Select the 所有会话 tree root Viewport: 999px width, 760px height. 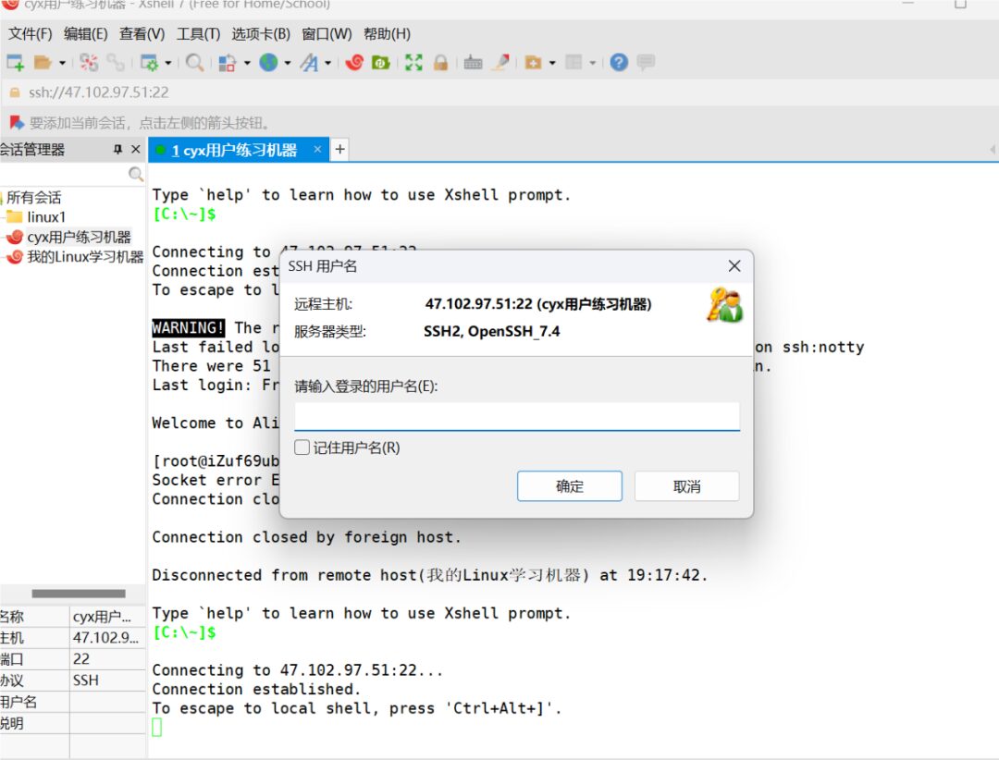[x=34, y=198]
